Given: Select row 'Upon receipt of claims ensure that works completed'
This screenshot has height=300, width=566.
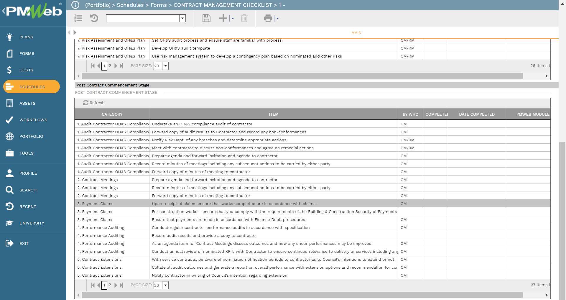Looking at the screenshot, I should tap(312, 204).
